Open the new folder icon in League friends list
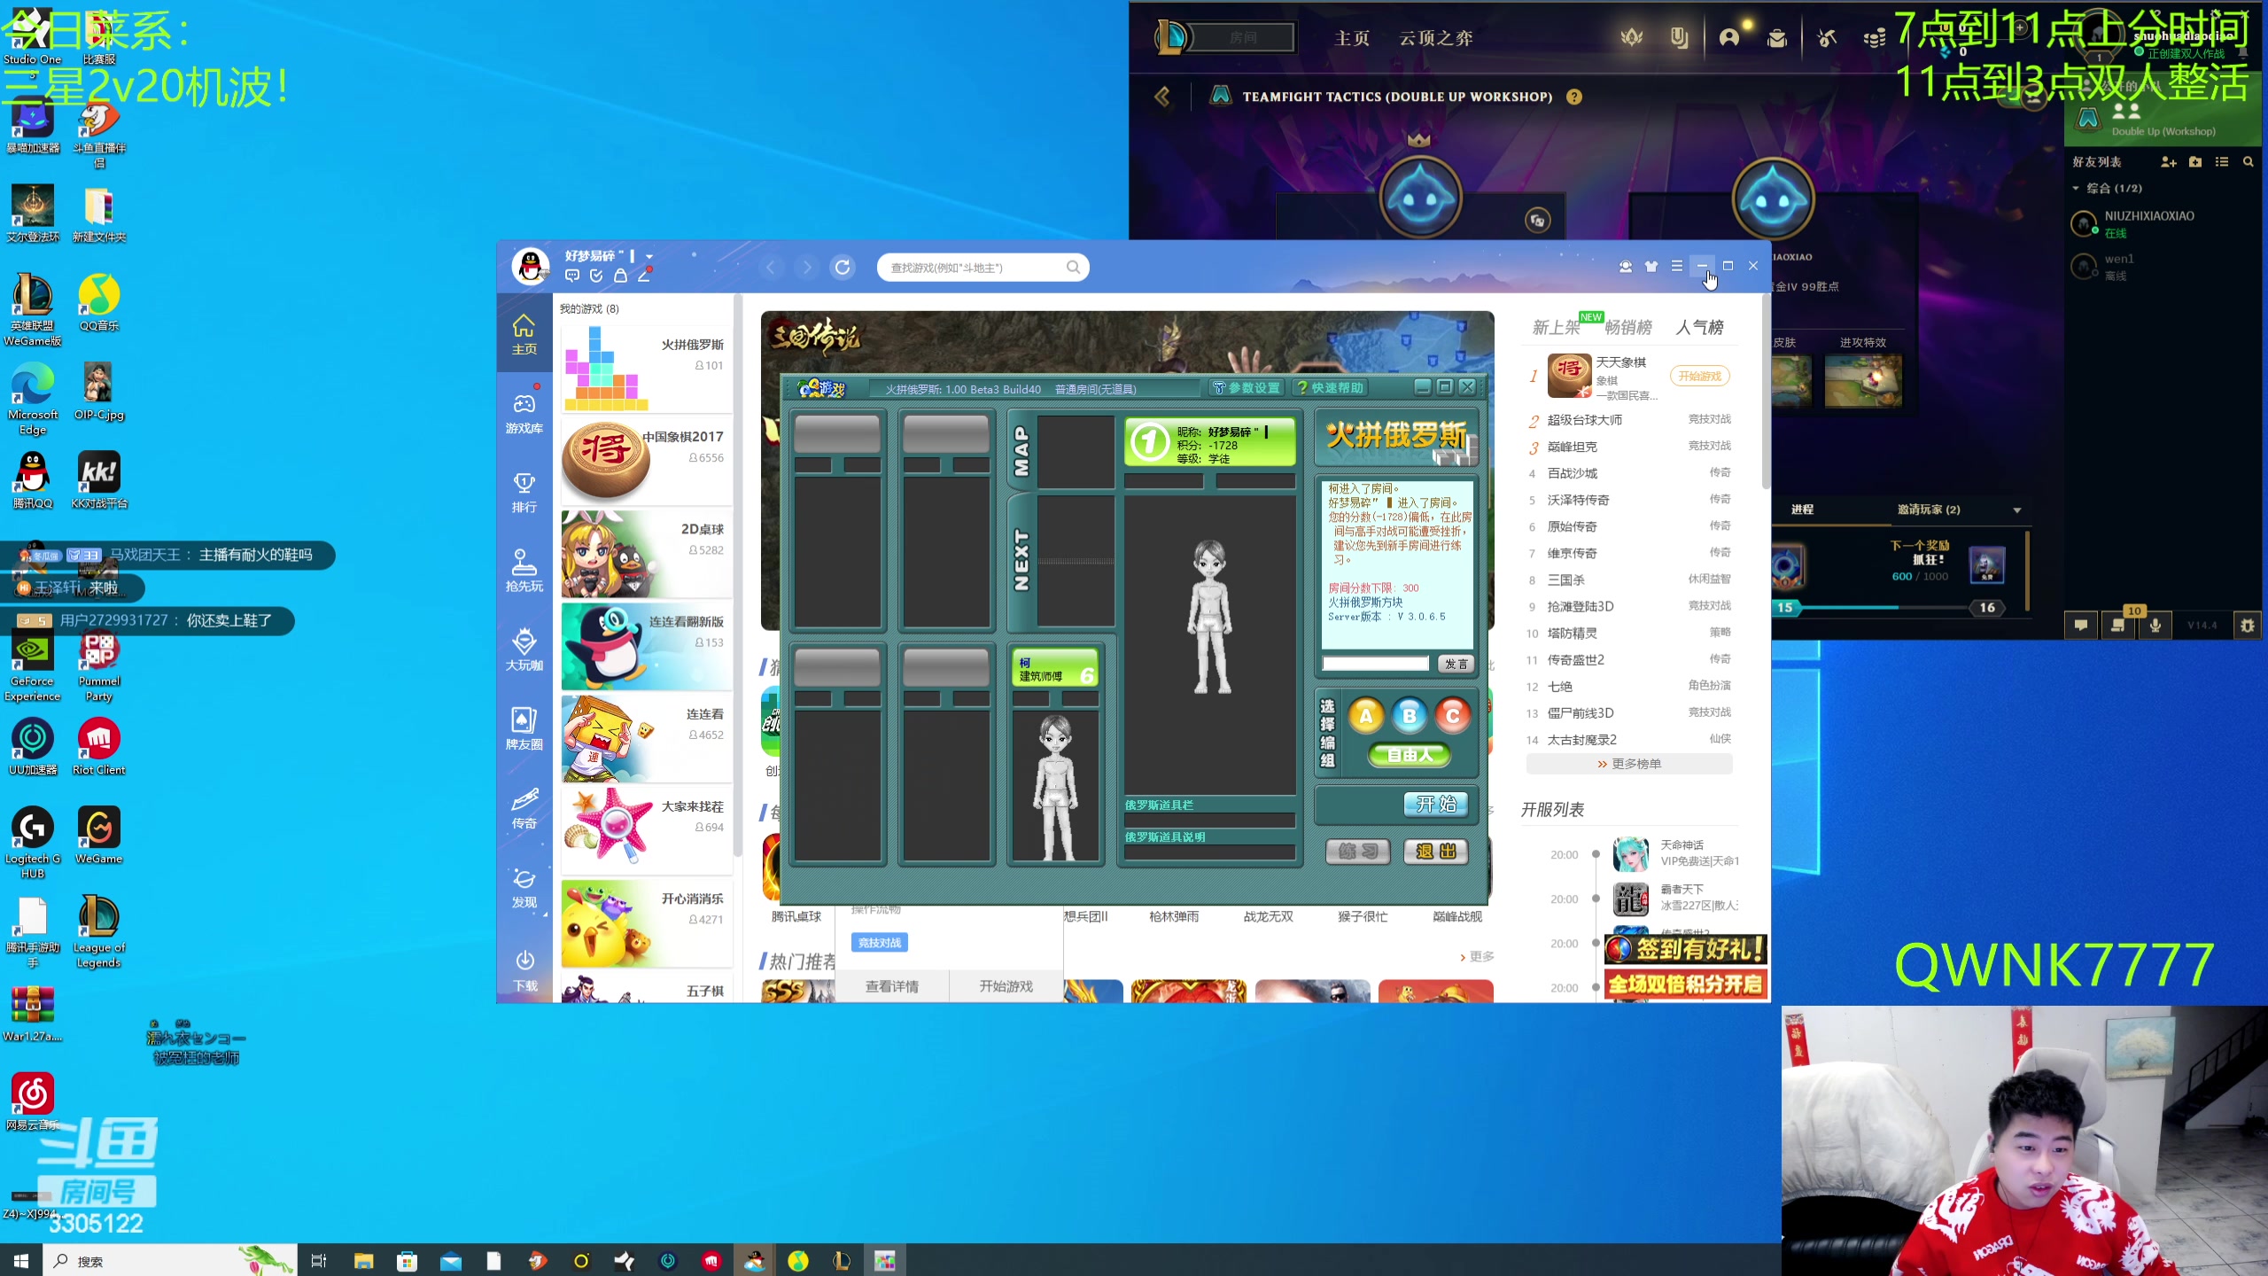 point(2194,162)
